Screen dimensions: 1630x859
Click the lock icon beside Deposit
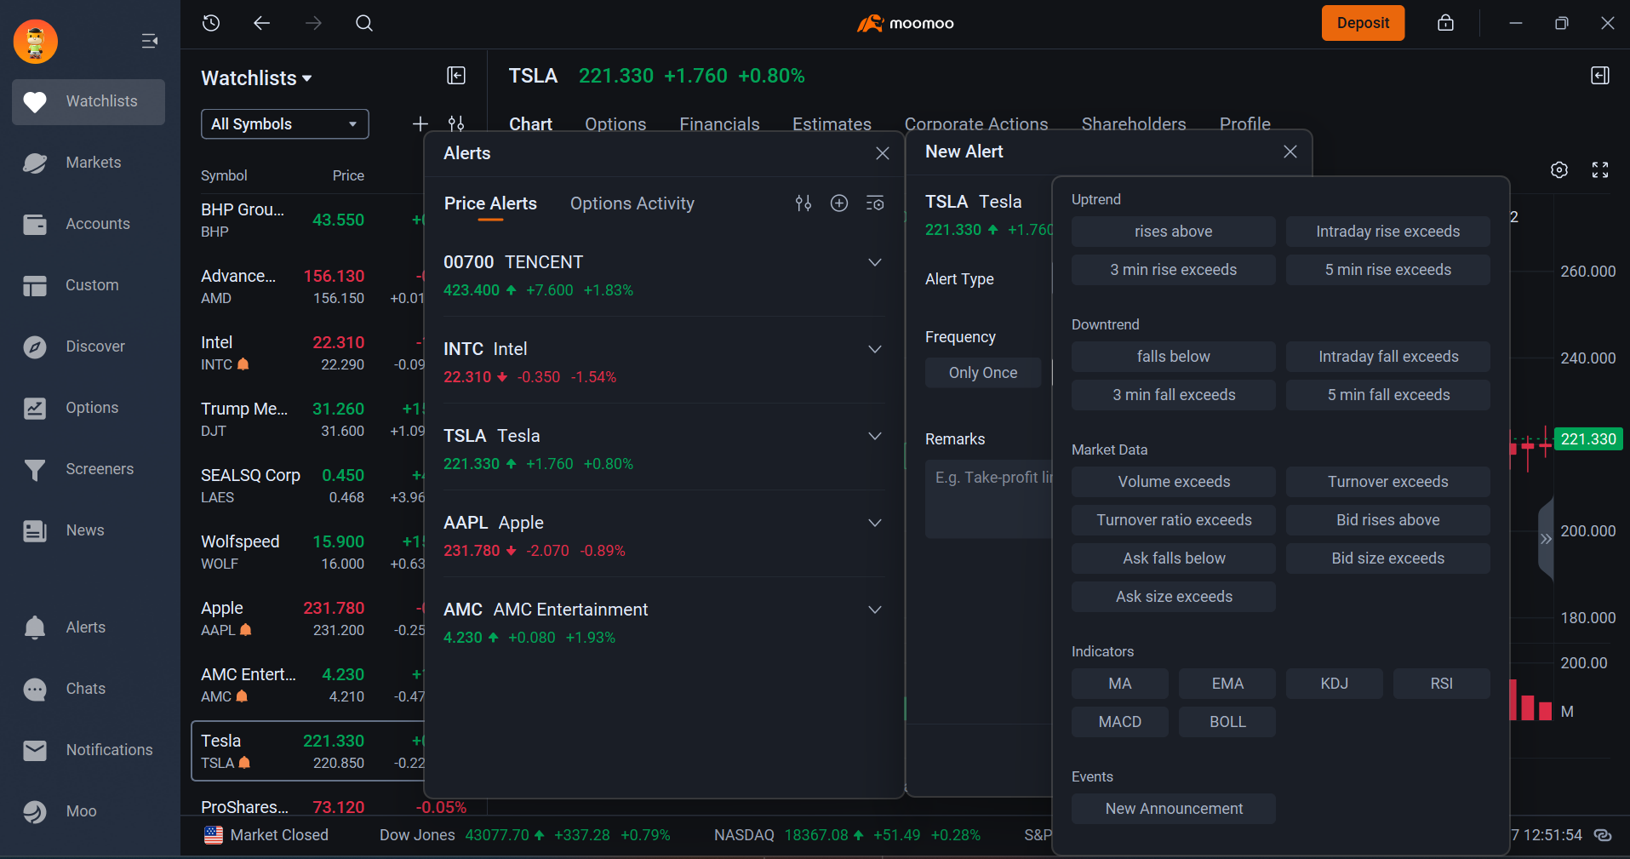point(1445,23)
